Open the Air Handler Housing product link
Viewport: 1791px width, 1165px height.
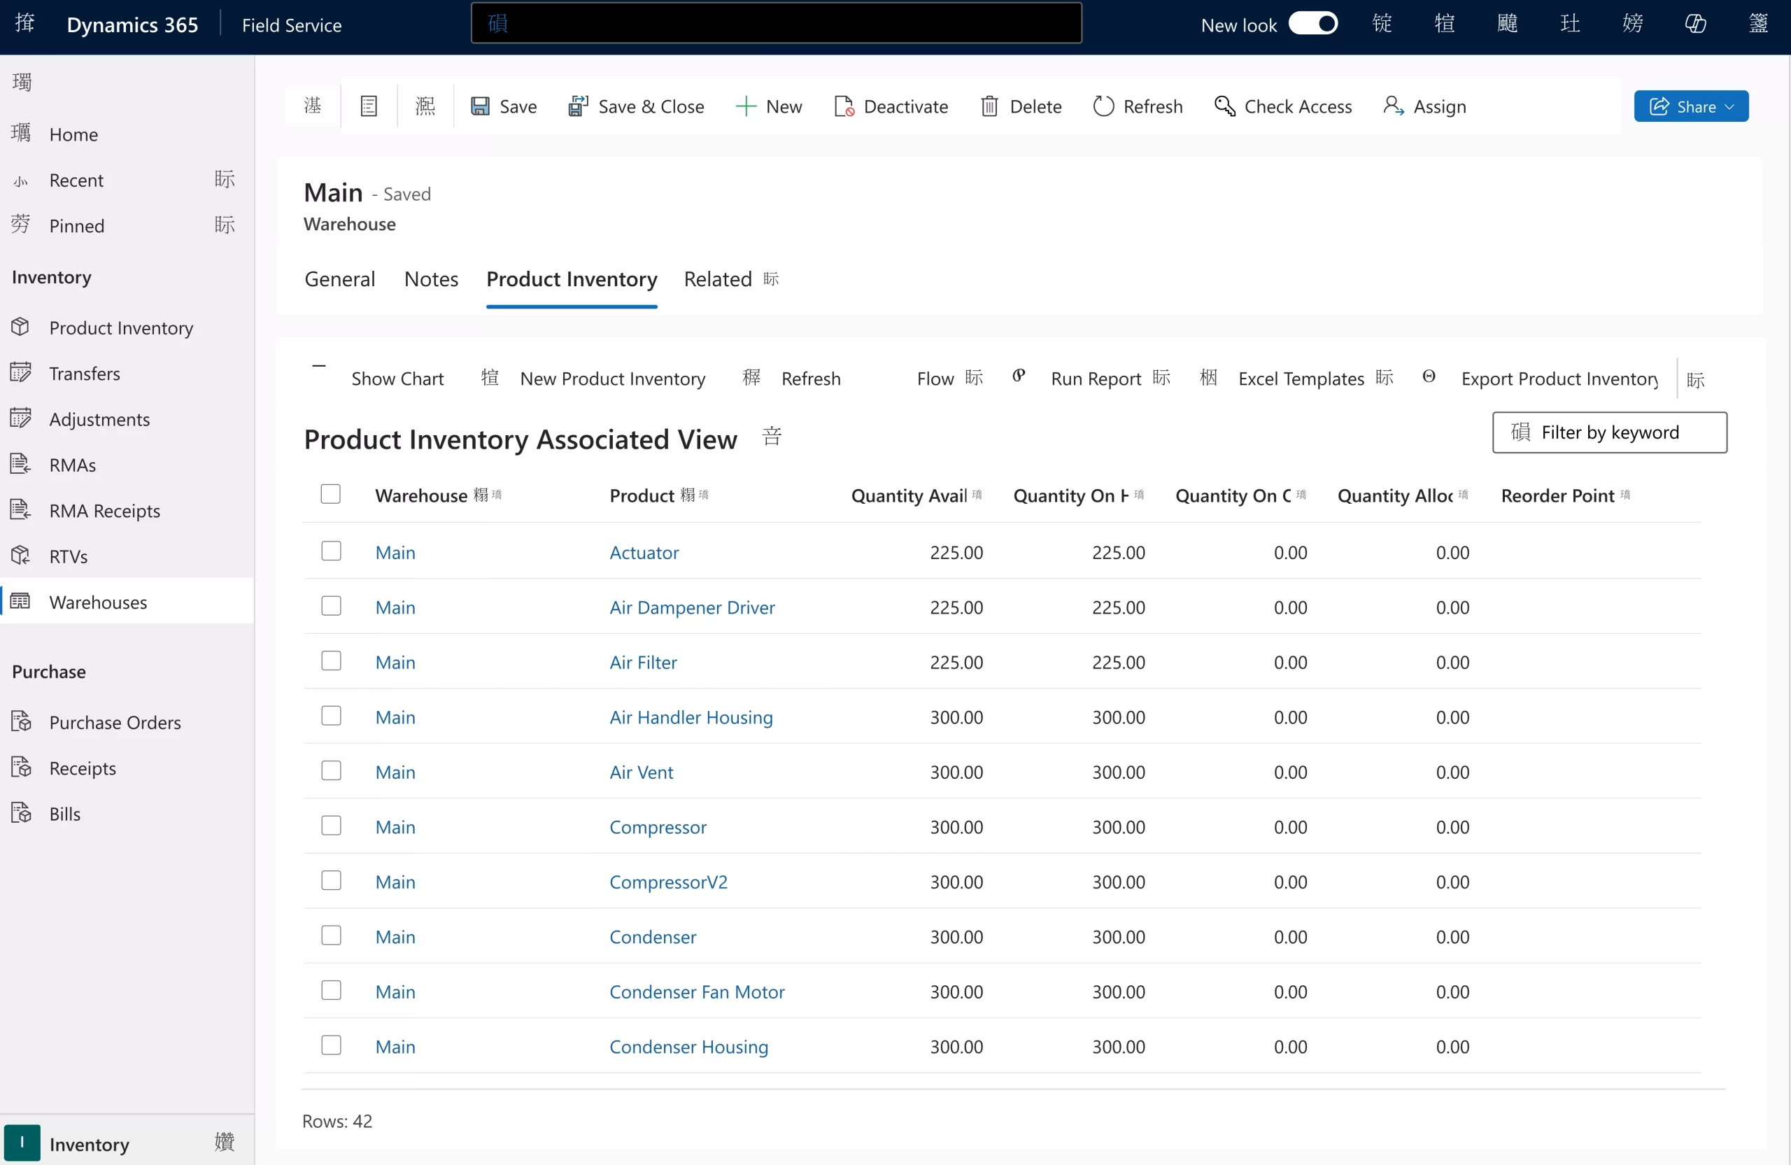(691, 716)
